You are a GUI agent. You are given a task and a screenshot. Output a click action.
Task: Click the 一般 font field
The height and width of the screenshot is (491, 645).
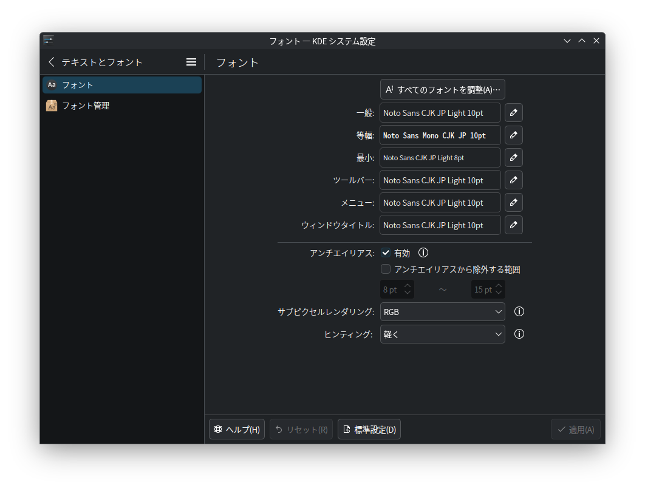[x=440, y=113]
